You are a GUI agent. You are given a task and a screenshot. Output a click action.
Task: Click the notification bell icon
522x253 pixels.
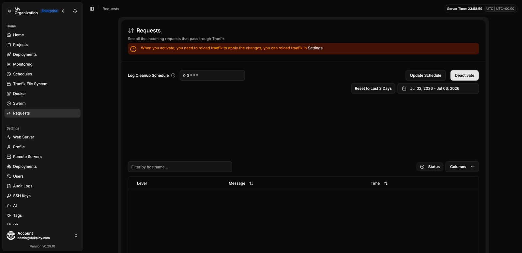pos(75,11)
